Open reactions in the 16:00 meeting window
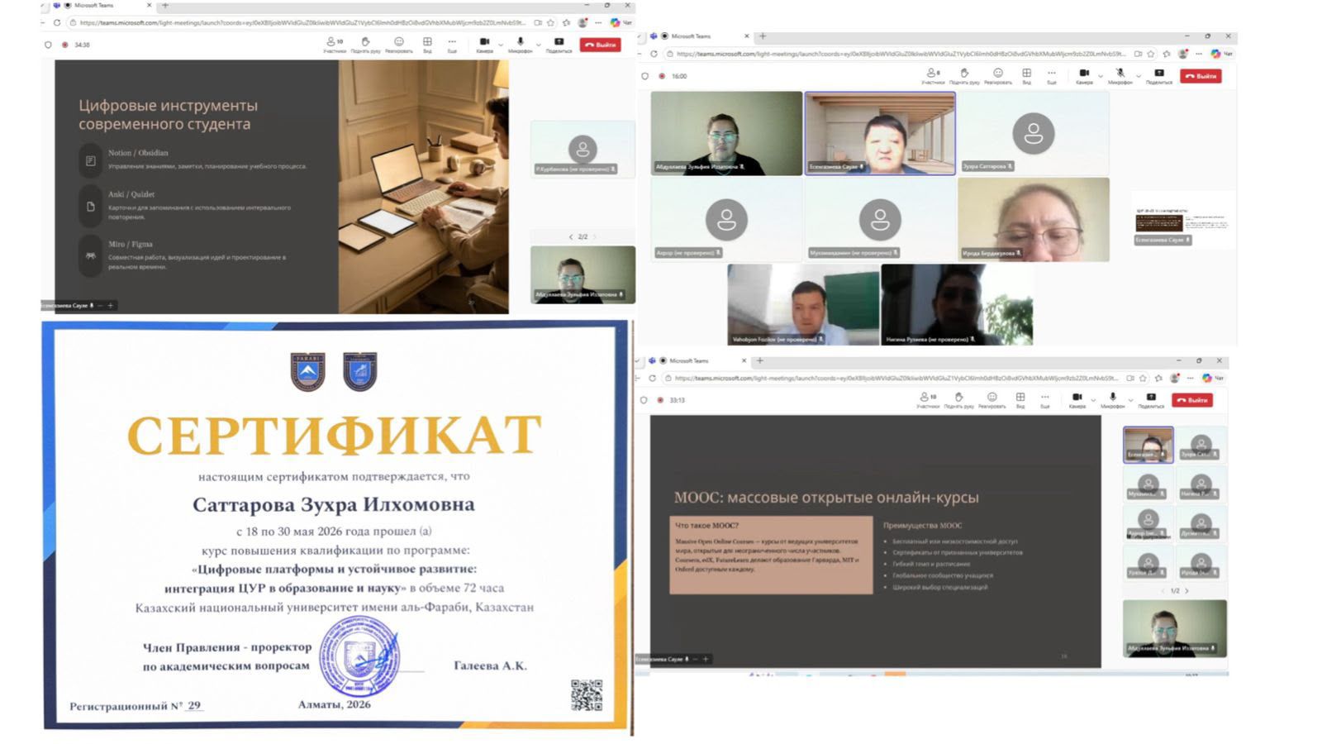 point(998,76)
